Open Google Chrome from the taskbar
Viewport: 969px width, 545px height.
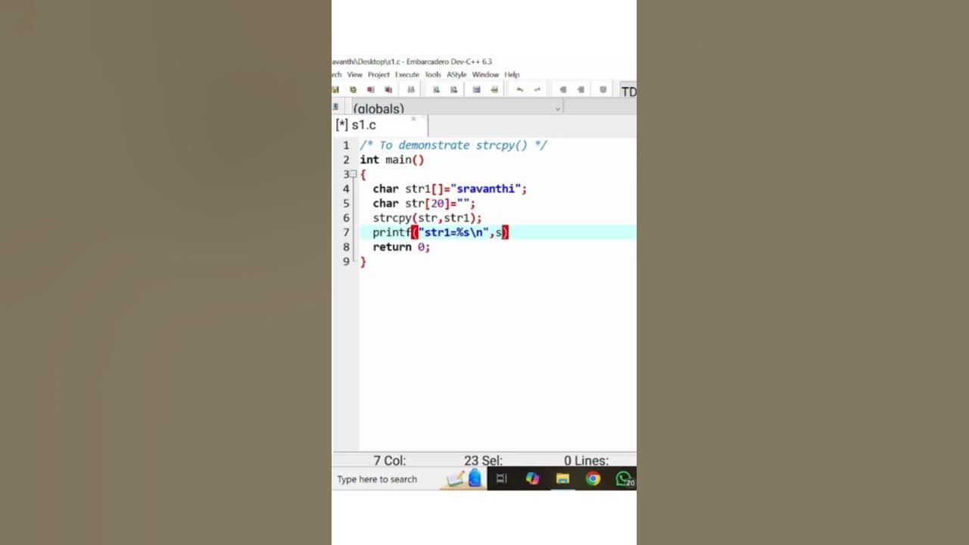(x=593, y=478)
